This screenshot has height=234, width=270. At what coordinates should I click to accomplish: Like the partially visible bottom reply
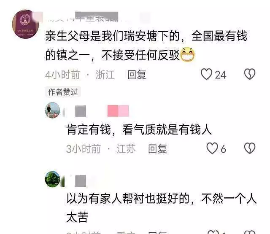213,232
